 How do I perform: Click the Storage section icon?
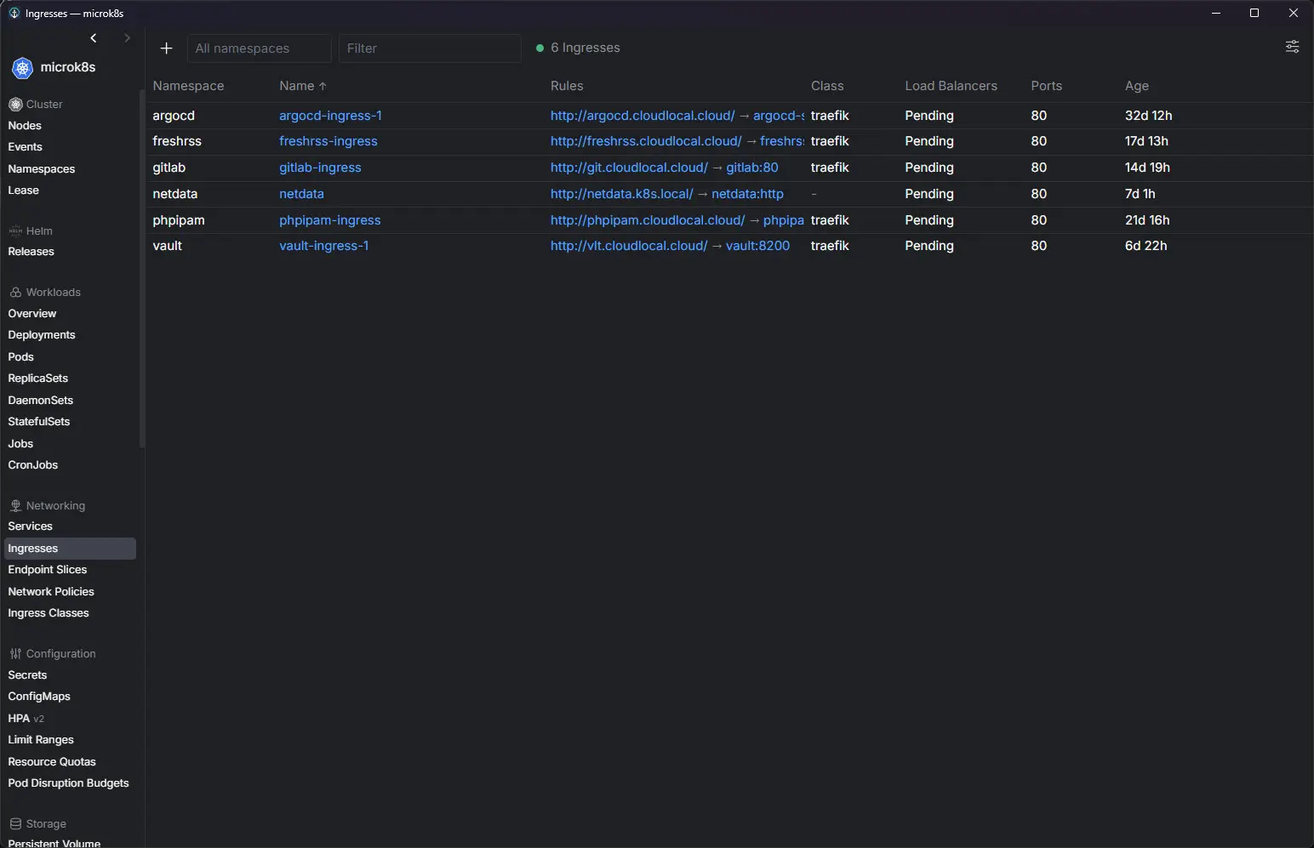(15, 824)
